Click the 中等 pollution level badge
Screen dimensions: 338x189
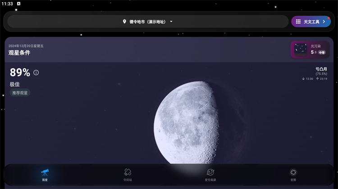[322, 53]
